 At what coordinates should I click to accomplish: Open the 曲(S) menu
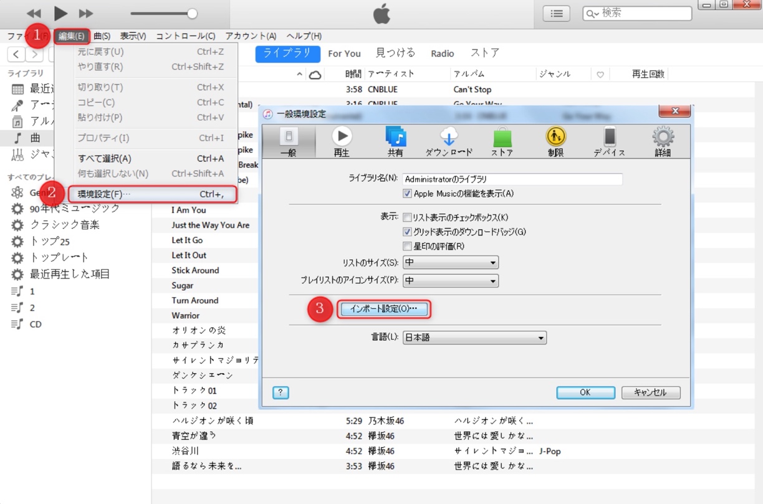tap(102, 36)
